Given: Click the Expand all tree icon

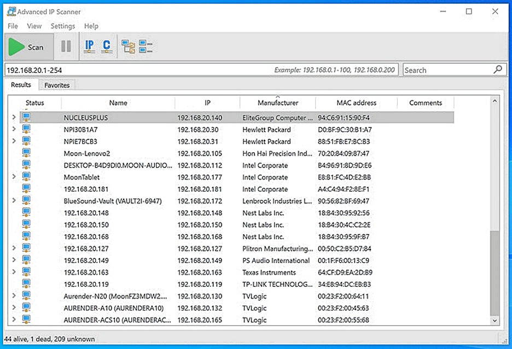Looking at the screenshot, I should (128, 46).
